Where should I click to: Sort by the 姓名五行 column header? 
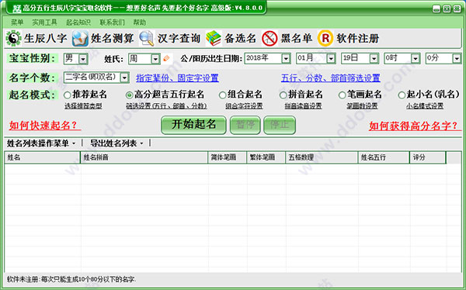pos(384,157)
